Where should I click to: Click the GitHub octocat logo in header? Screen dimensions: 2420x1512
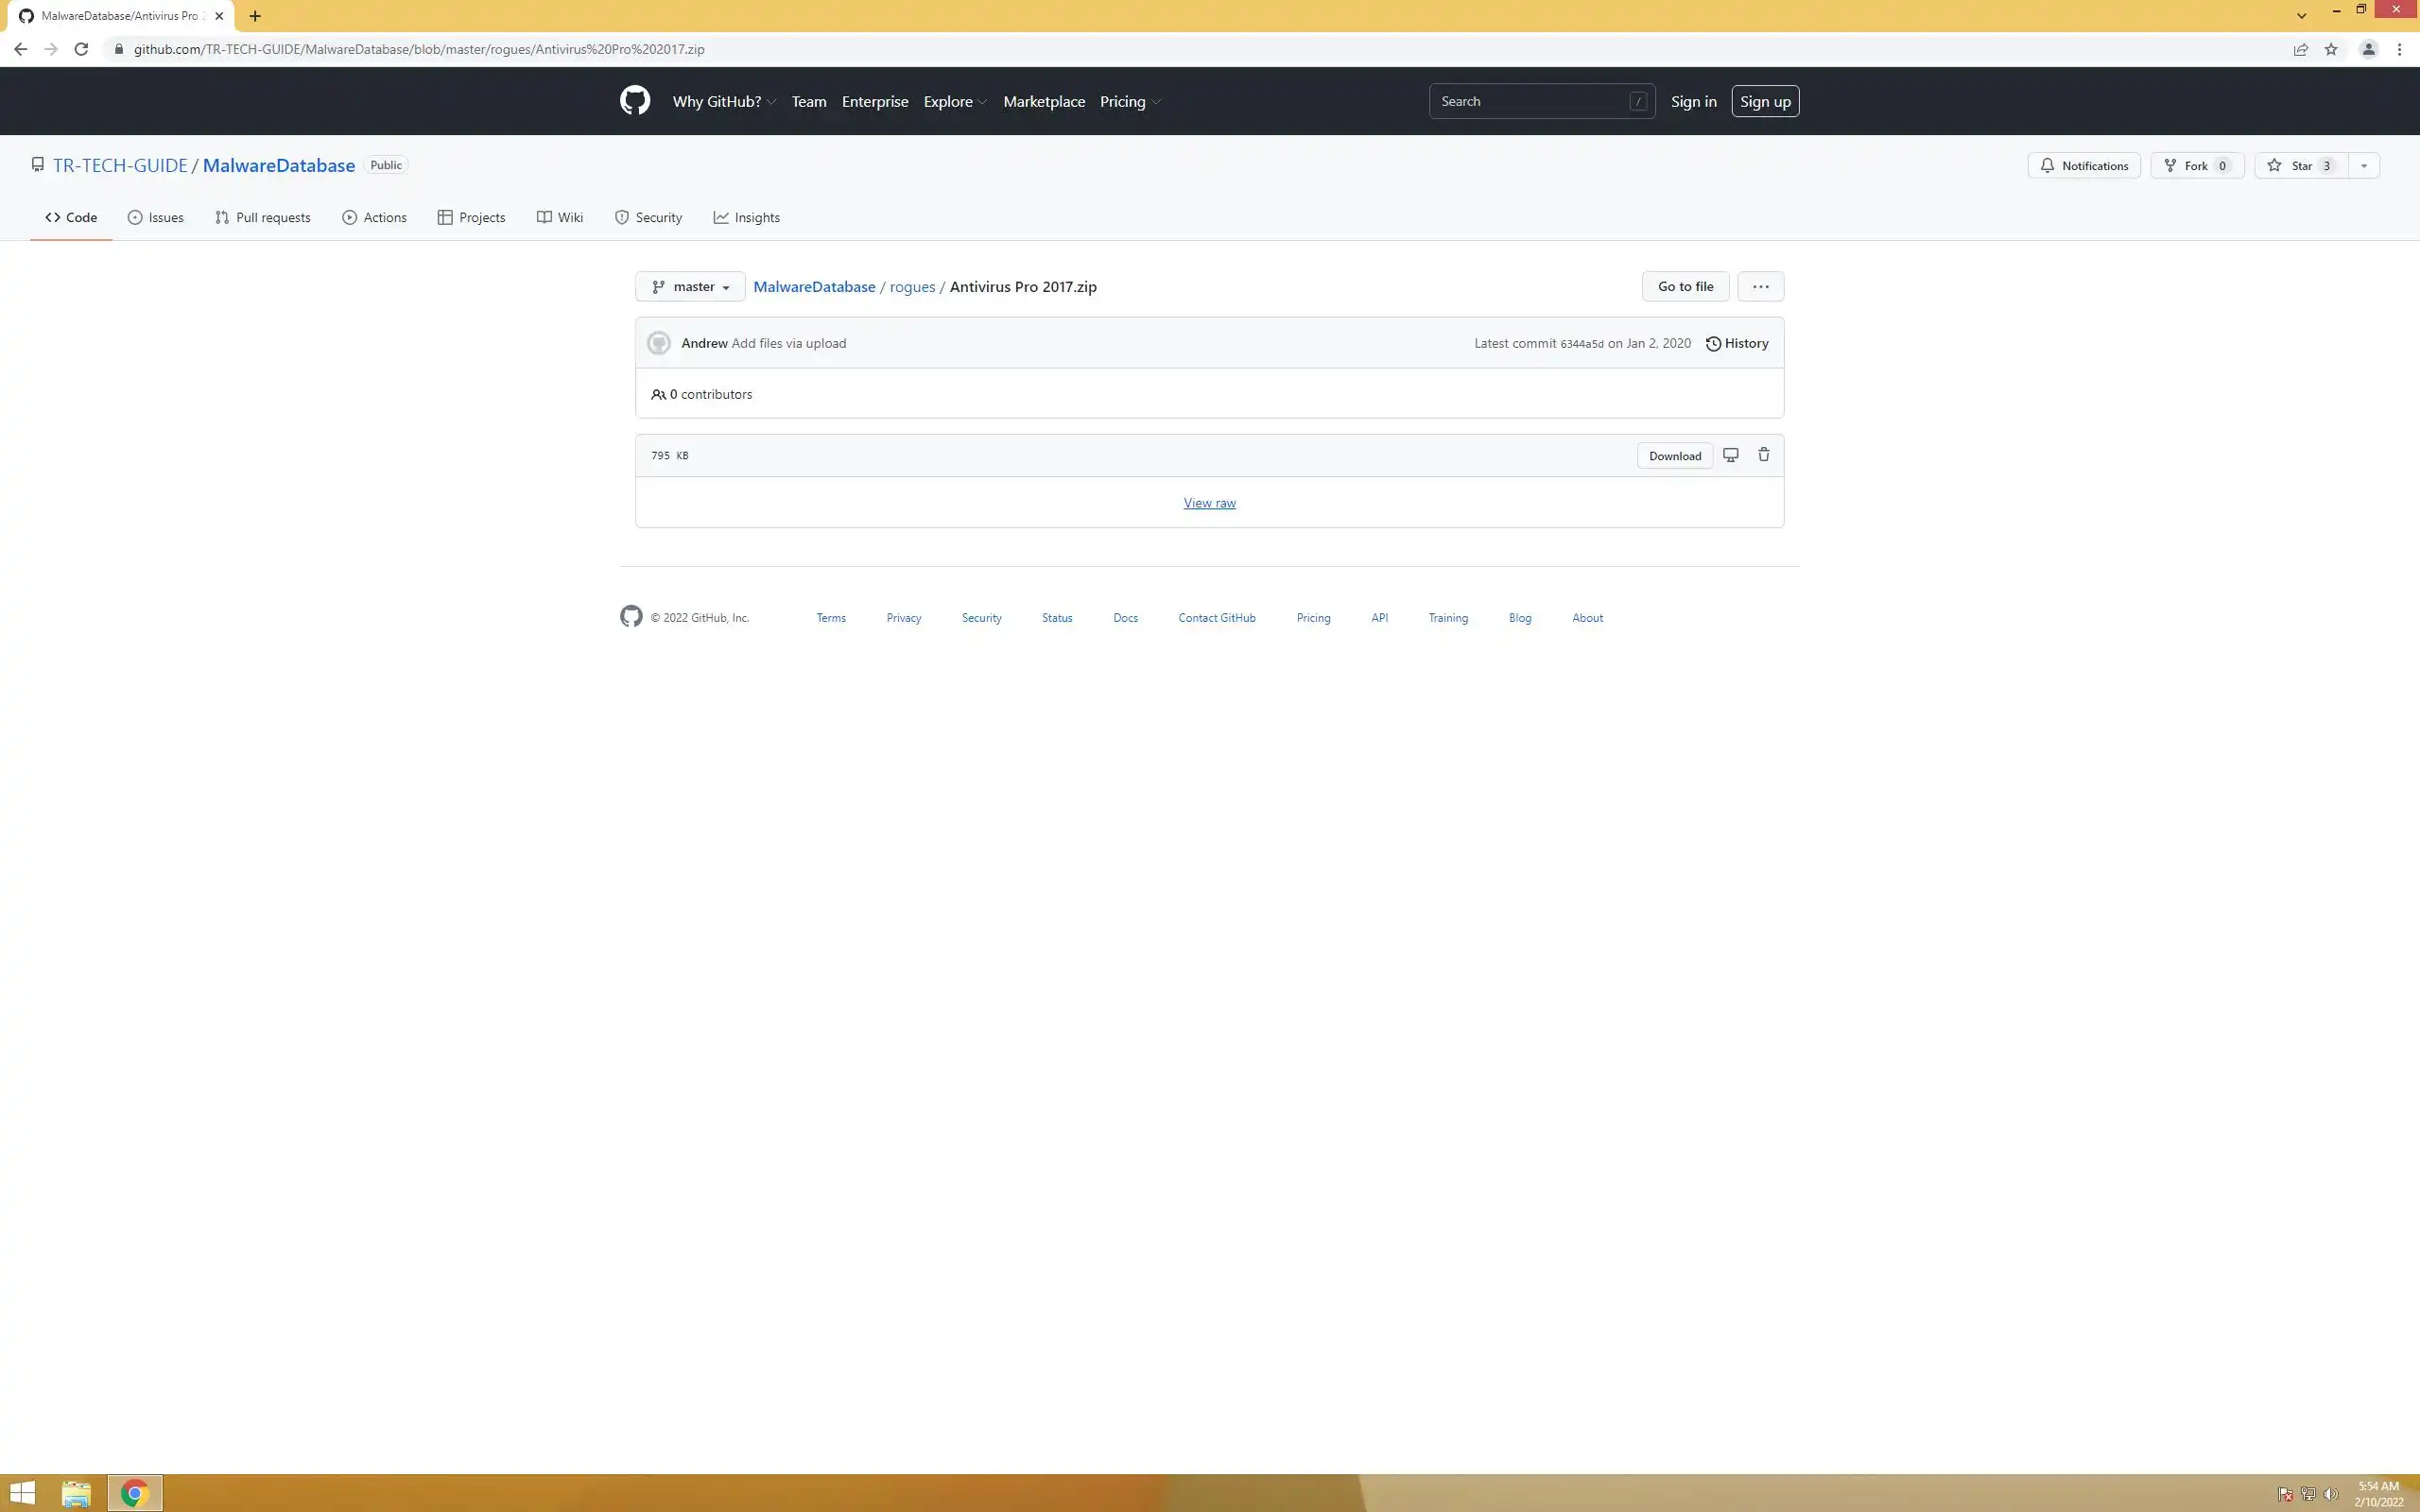tap(634, 101)
